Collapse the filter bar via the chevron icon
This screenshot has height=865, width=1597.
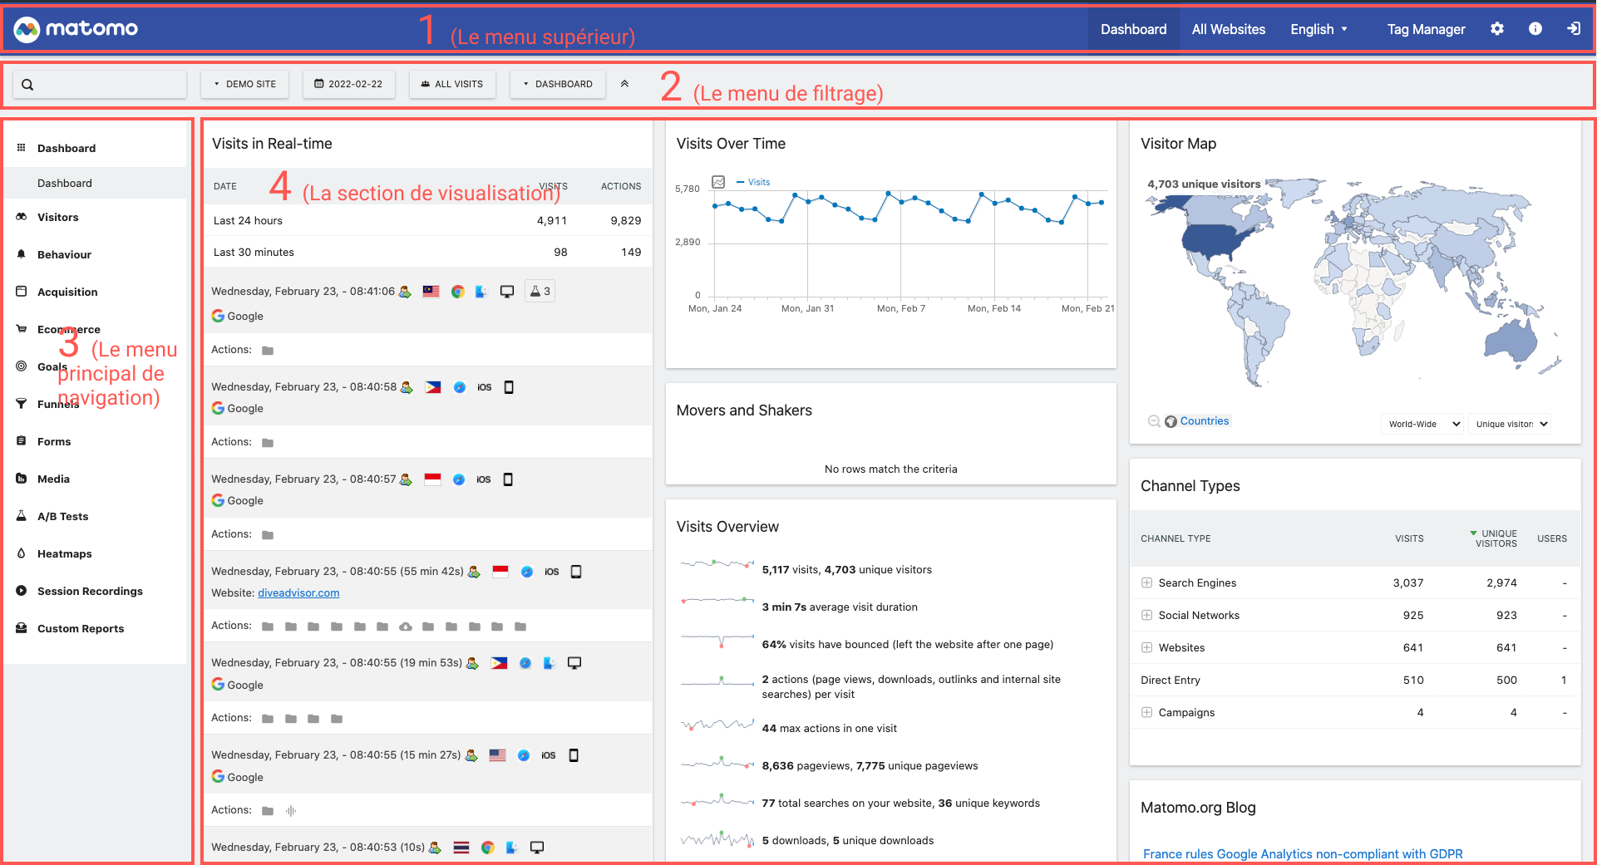pos(624,83)
